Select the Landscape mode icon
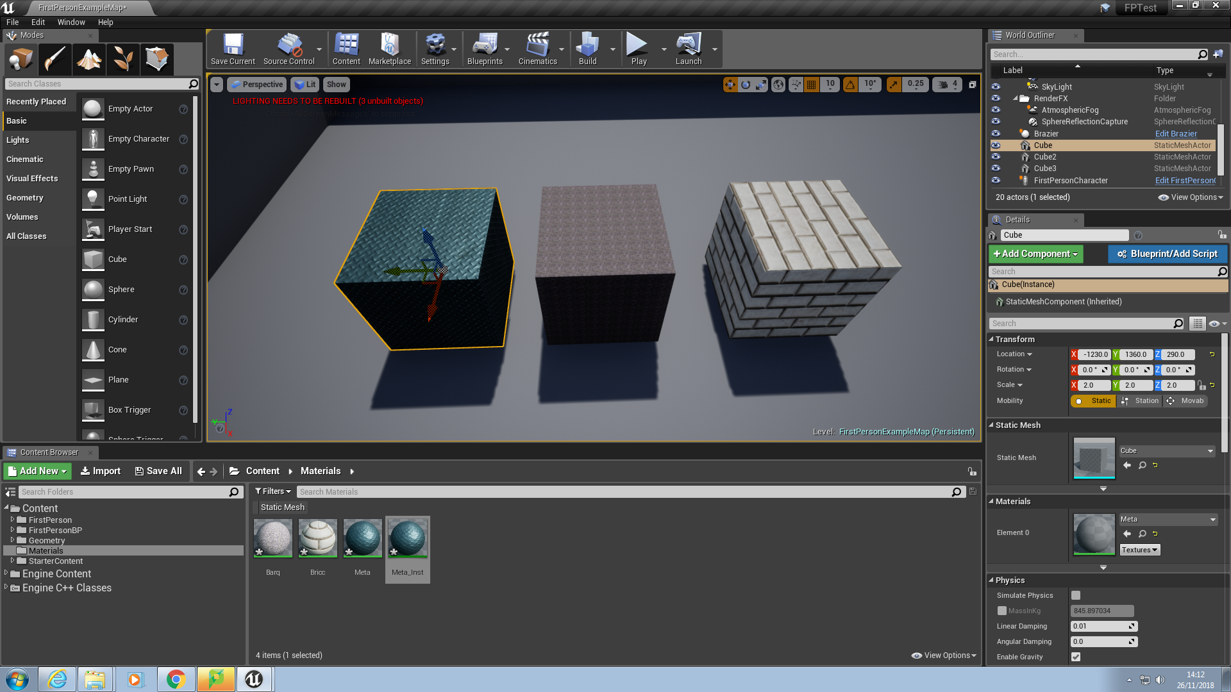The height and width of the screenshot is (692, 1231). pos(89,59)
